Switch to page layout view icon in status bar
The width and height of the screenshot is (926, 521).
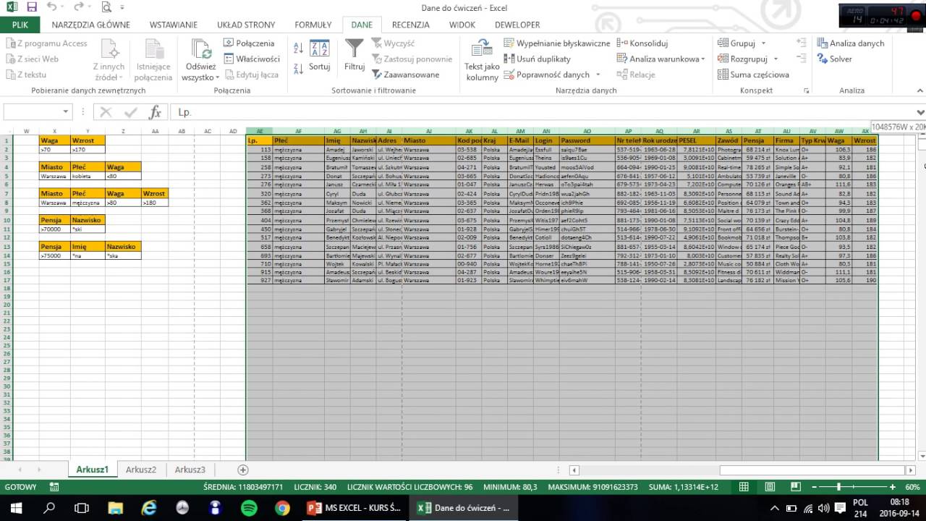770,487
